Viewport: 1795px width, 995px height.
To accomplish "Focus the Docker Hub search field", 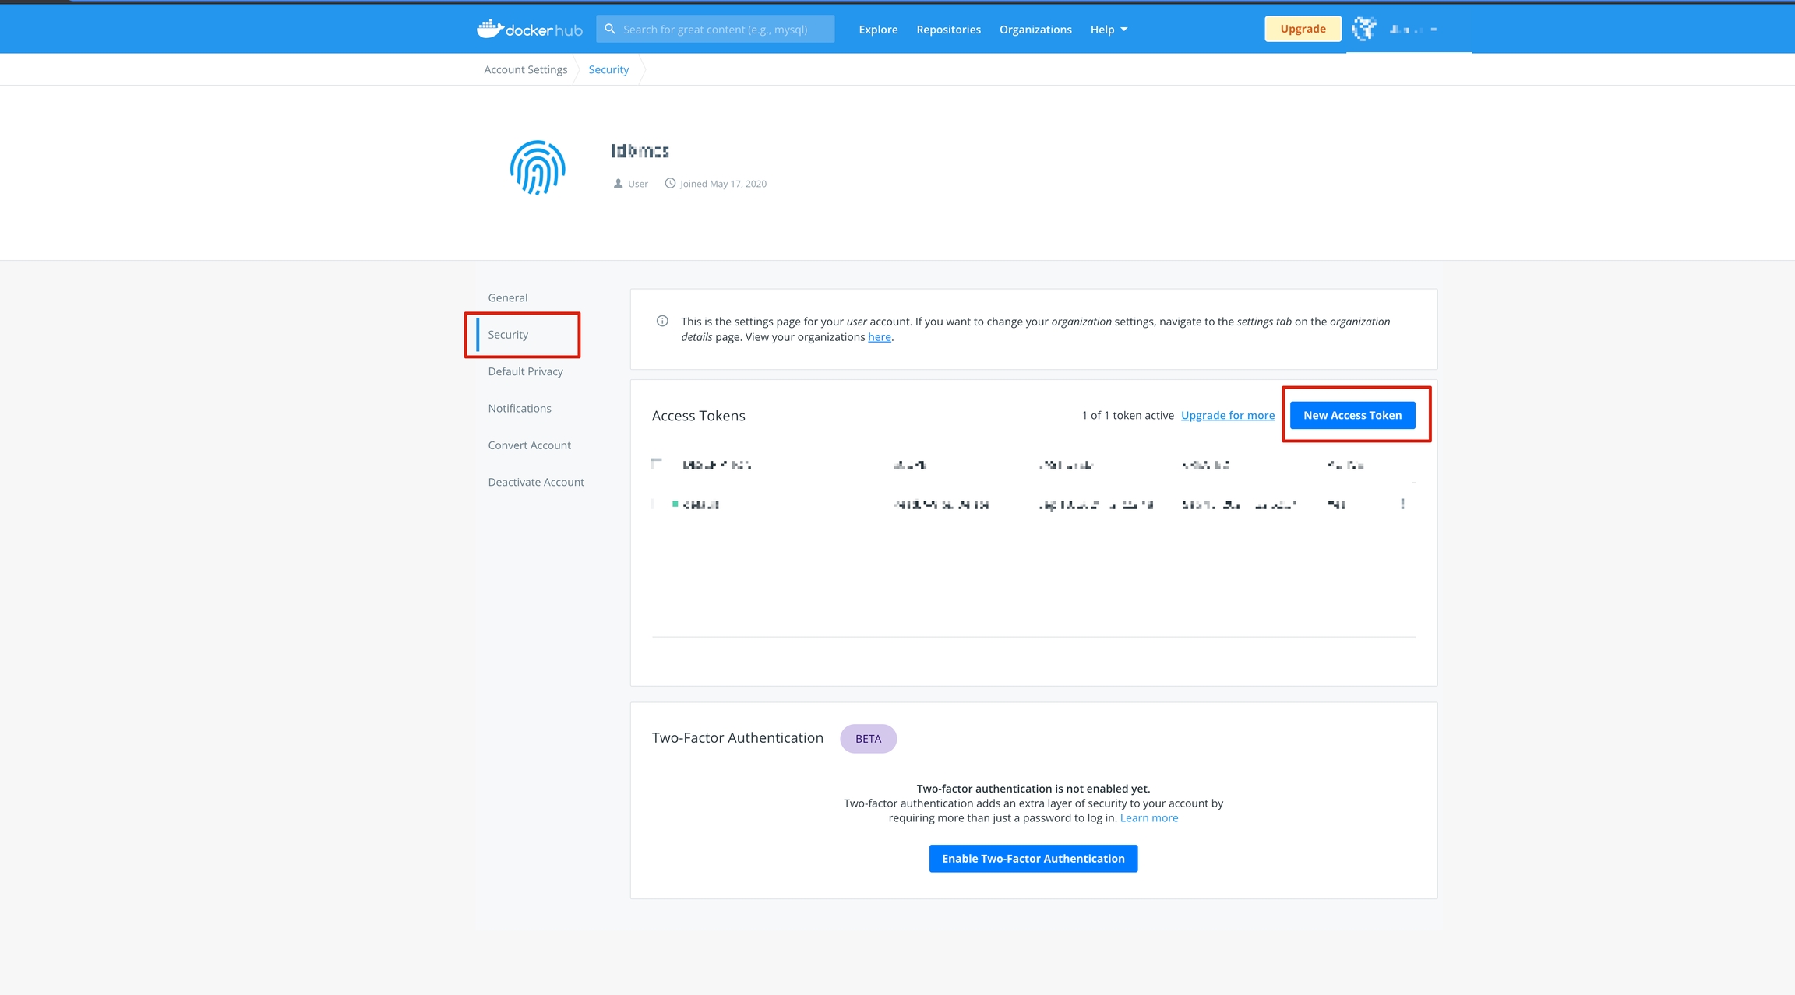I will [x=725, y=30].
